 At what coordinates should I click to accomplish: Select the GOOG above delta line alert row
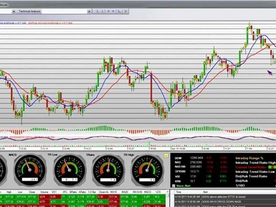(225, 197)
